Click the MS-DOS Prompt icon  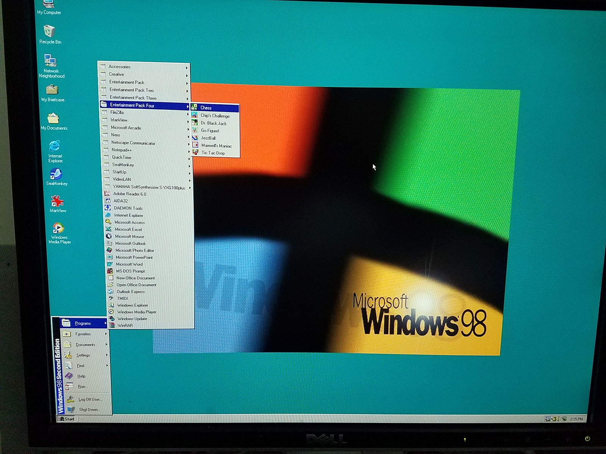[110, 271]
